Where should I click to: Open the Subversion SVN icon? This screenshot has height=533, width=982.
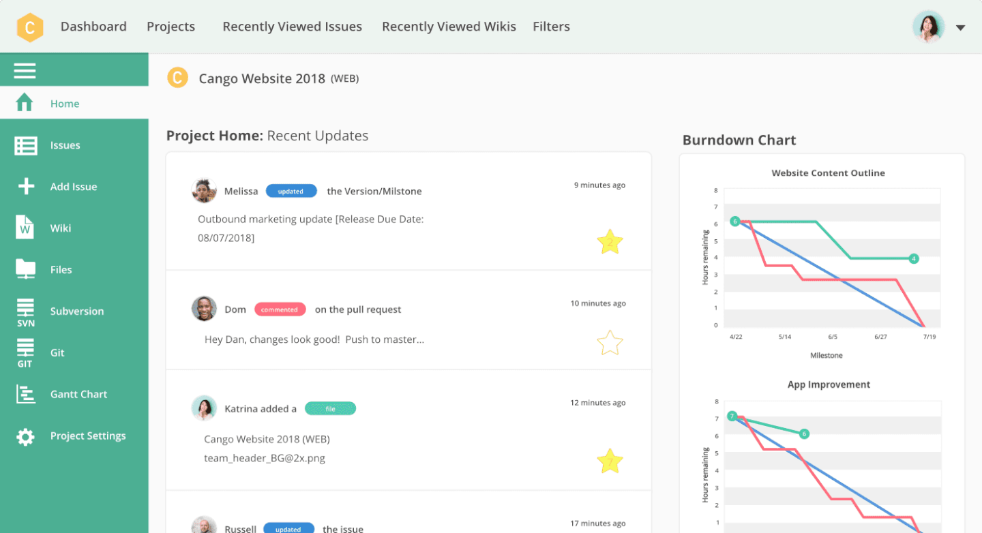point(26,311)
